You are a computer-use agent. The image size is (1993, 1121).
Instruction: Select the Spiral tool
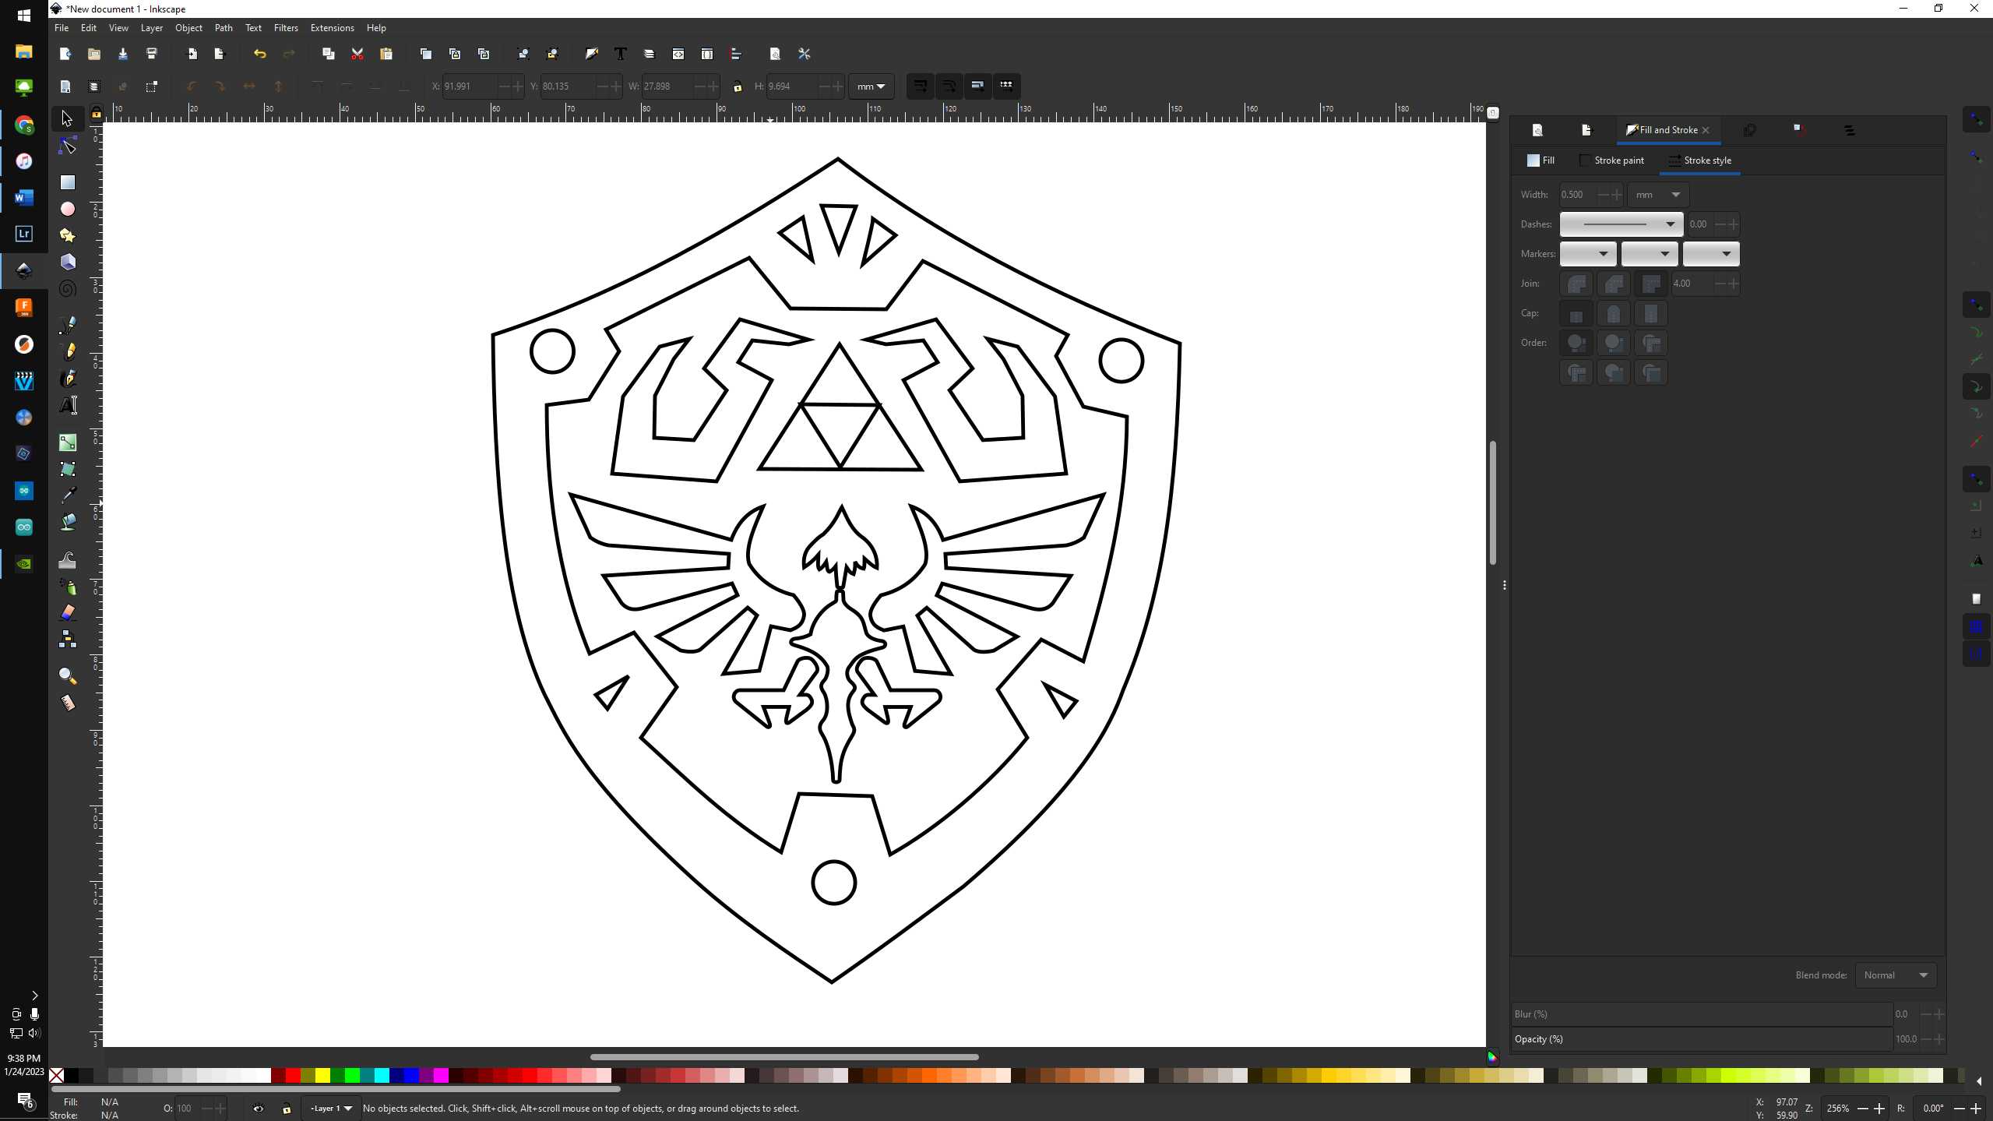[x=68, y=289]
